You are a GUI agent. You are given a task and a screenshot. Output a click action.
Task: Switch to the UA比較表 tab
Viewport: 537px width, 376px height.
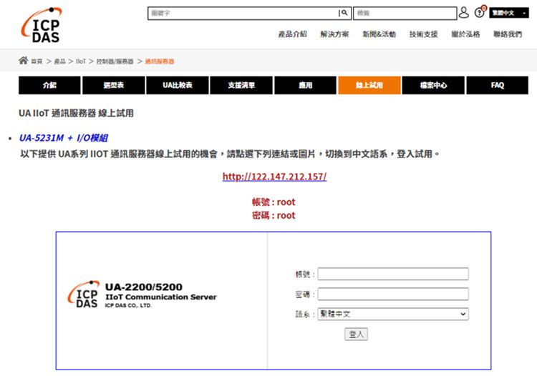click(178, 85)
